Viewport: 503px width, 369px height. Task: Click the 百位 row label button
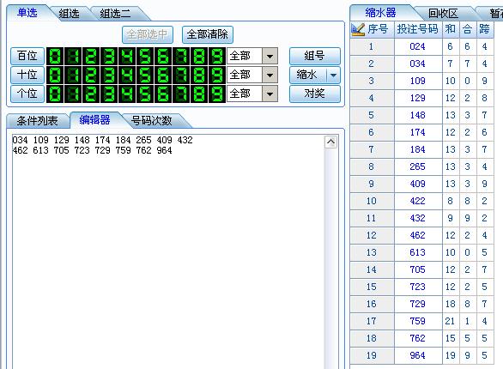pyautogui.click(x=27, y=56)
